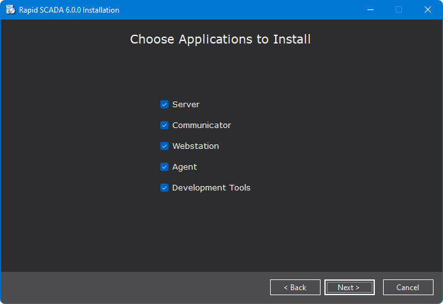
Task: Minimize the installation window
Action: [x=370, y=10]
